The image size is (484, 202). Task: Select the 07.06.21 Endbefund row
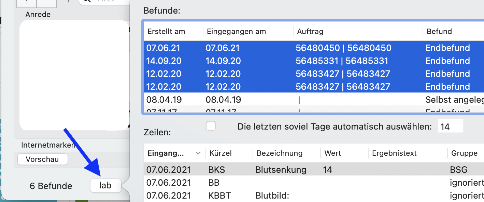(273, 48)
